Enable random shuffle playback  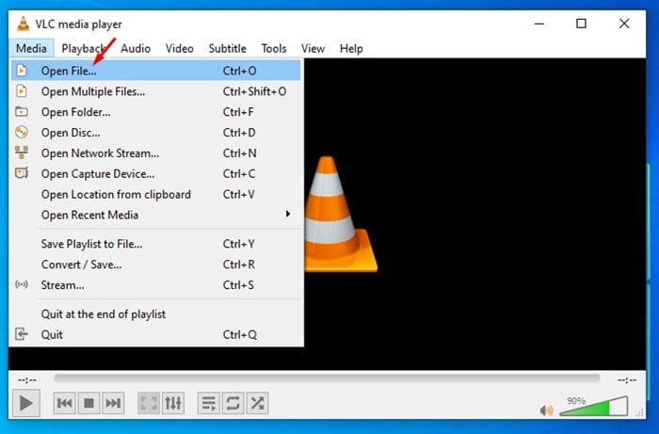click(257, 403)
